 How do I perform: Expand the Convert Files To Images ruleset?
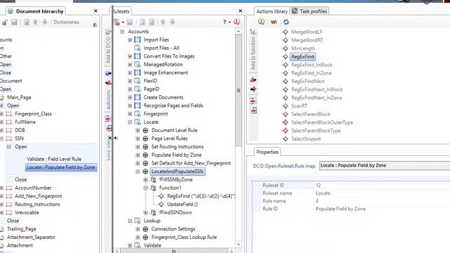click(x=130, y=56)
